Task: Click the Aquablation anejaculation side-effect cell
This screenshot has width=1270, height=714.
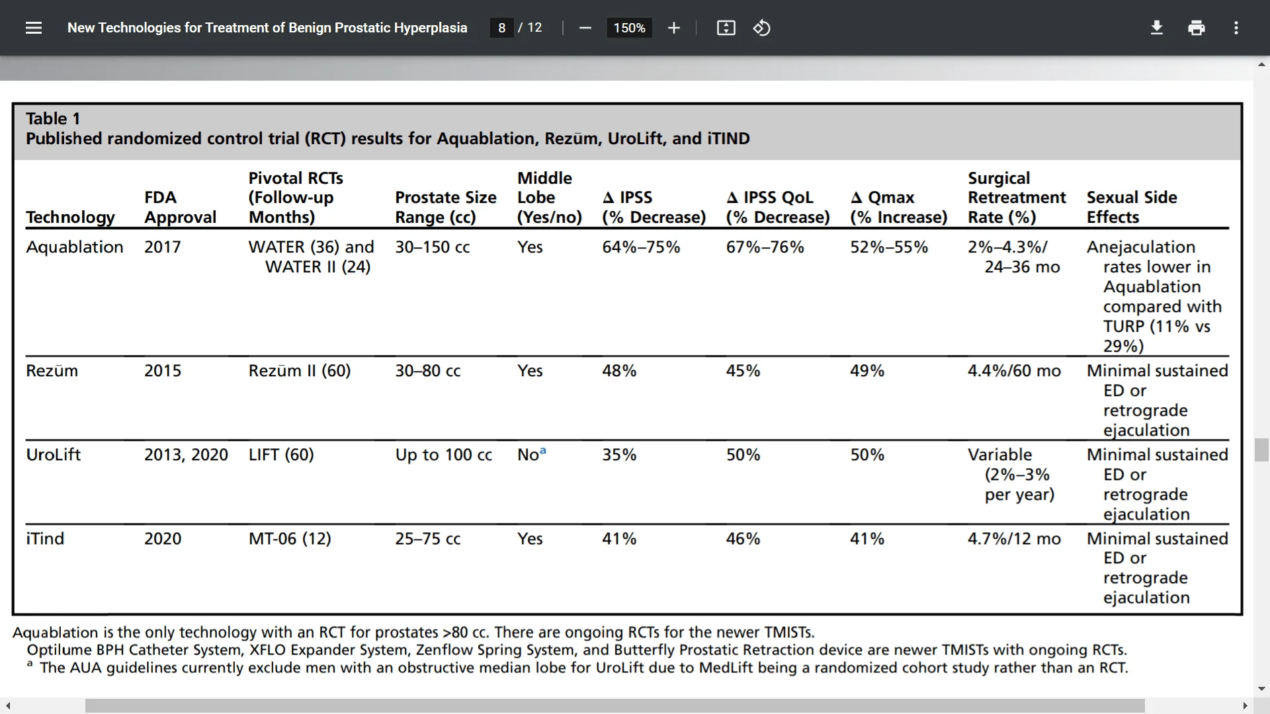Action: (x=1154, y=296)
